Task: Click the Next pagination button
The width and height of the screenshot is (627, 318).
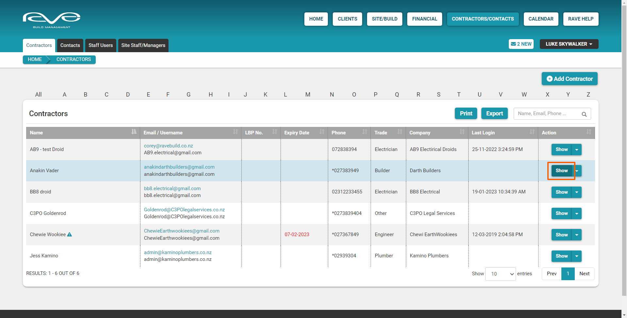Action: tap(585, 274)
